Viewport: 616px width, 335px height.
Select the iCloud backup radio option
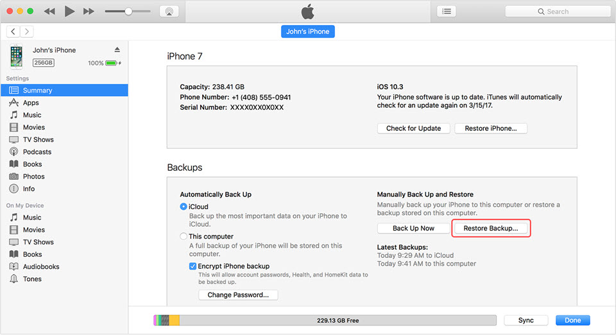[184, 207]
